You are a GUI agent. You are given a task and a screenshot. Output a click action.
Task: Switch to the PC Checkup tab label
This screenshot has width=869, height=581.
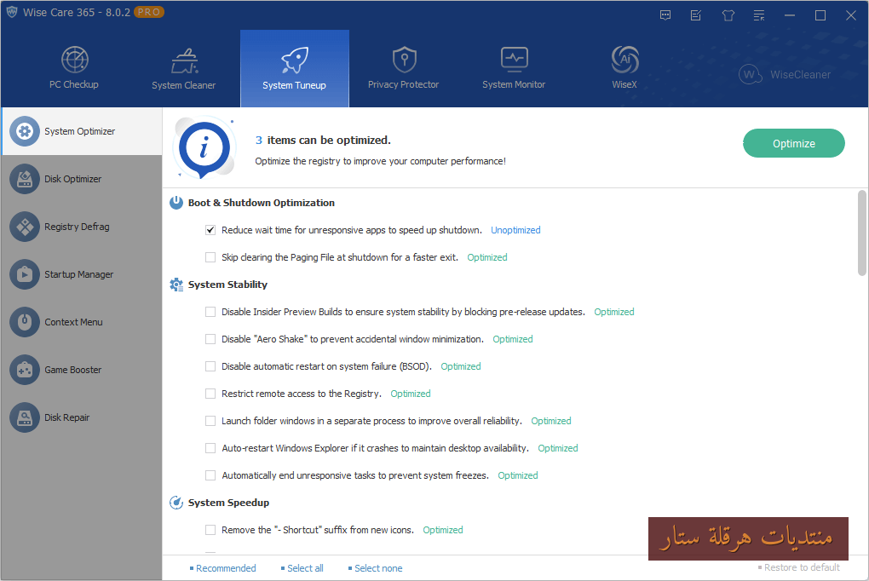point(74,85)
